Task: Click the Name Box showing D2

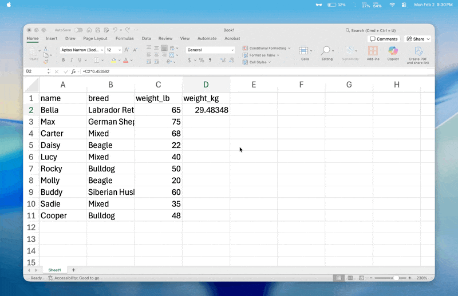Action: 35,71
